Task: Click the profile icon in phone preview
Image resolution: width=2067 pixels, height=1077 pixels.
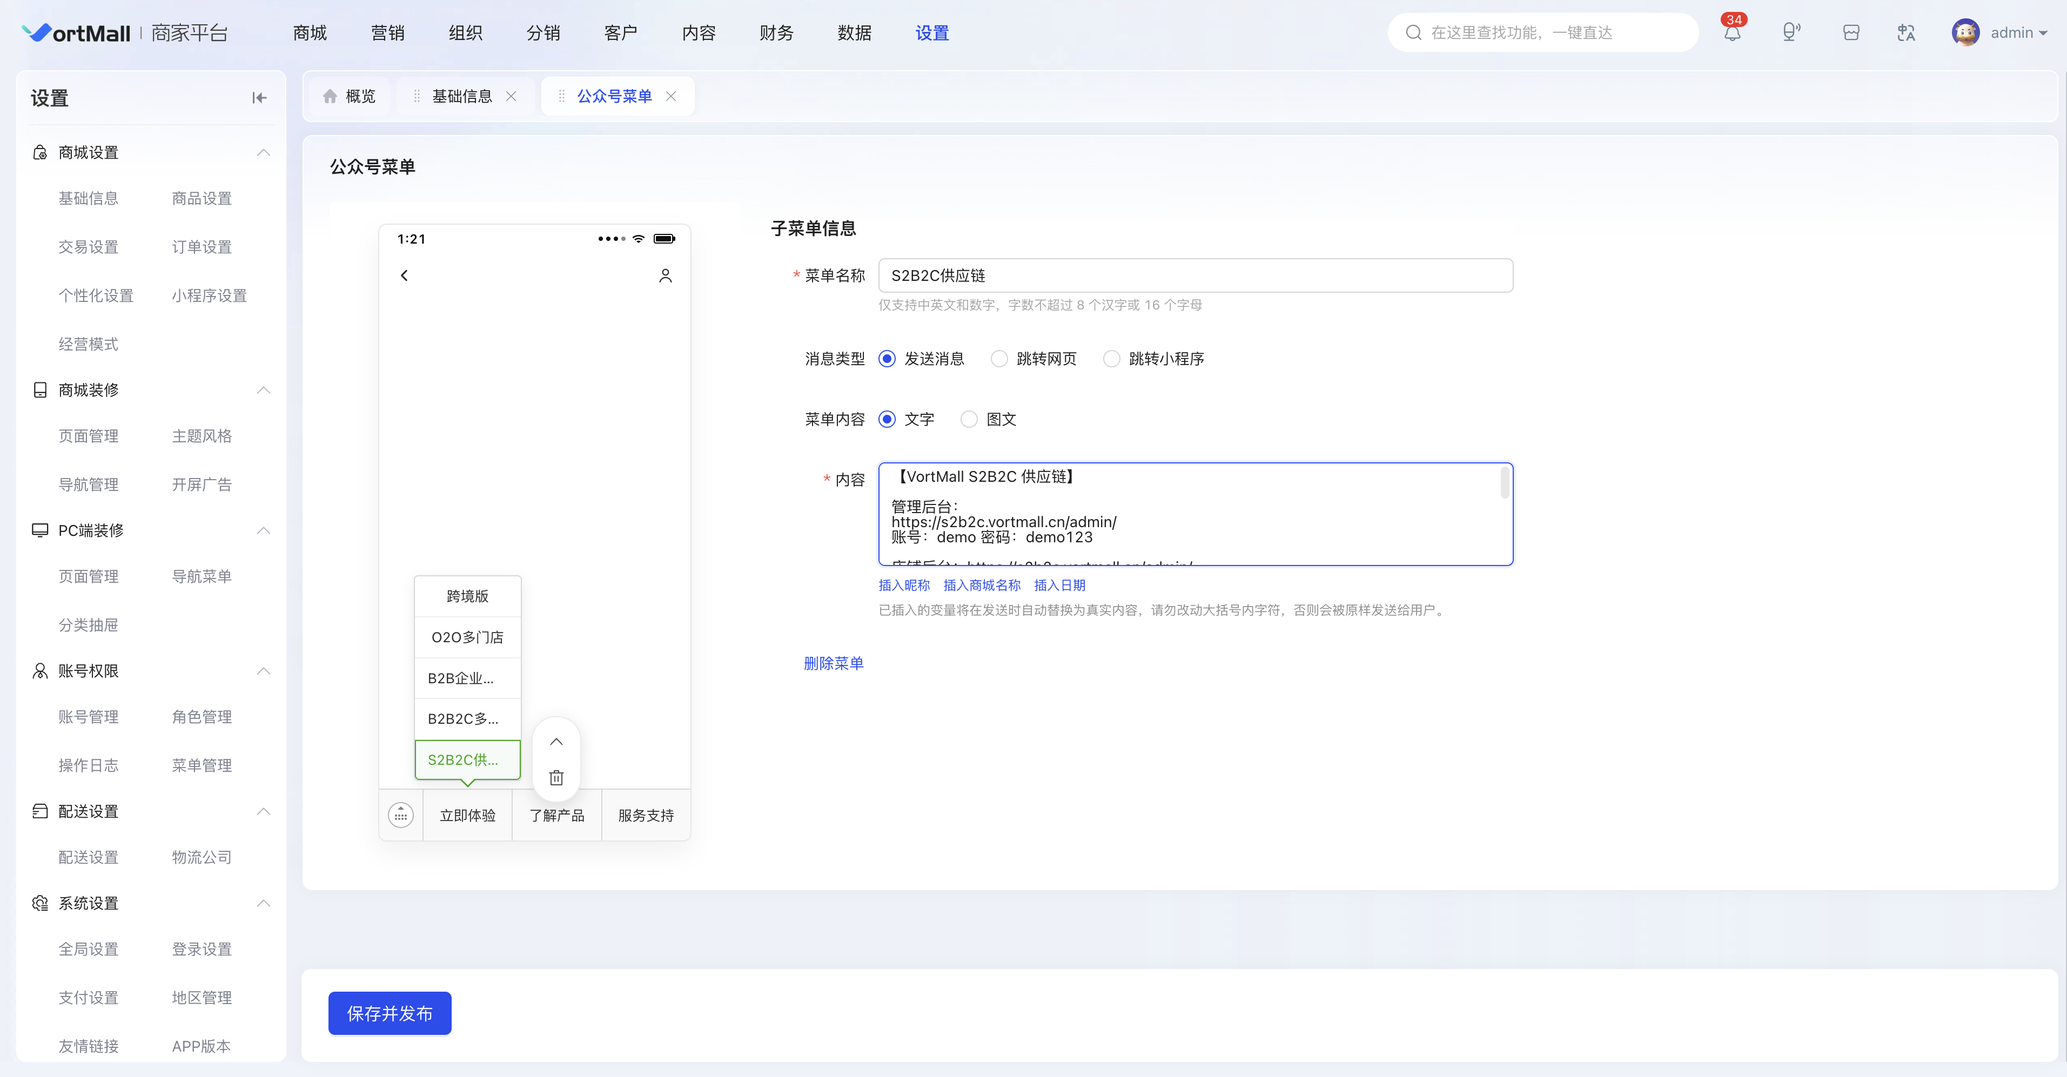Action: click(665, 276)
